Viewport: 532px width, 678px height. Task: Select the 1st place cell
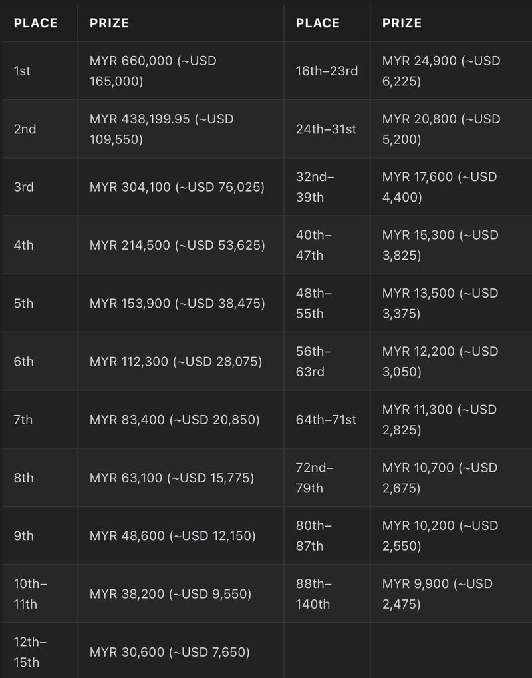[x=40, y=71]
